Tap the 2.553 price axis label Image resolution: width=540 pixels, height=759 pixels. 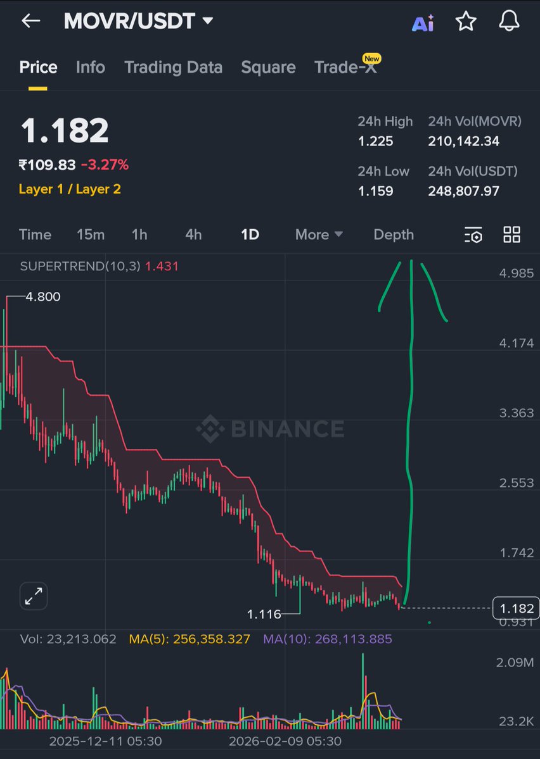pos(517,482)
